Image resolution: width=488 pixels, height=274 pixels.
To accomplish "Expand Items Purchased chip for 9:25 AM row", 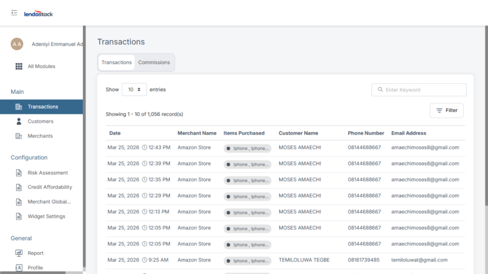I will click(247, 261).
